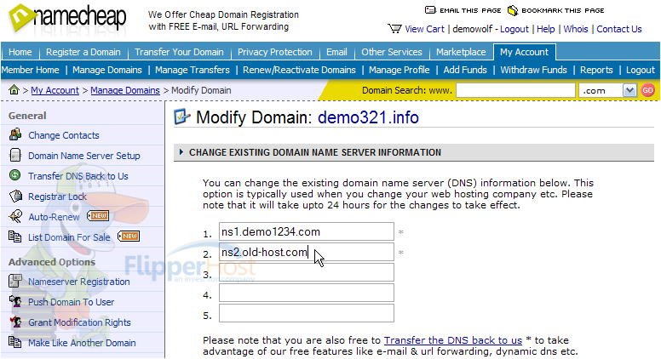Open Registrar Lock sidebar link
The width and height of the screenshot is (661, 359).
57,197
